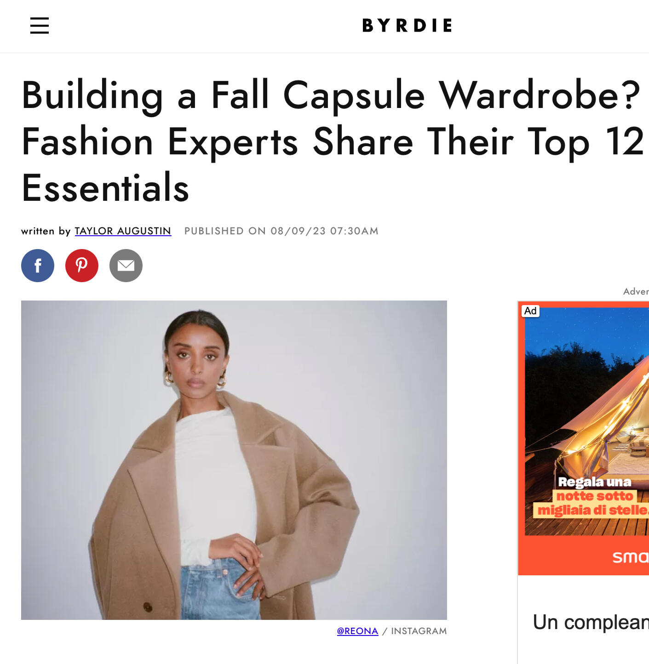The height and width of the screenshot is (664, 649).
Task: Click the article headline text
Action: (x=331, y=141)
